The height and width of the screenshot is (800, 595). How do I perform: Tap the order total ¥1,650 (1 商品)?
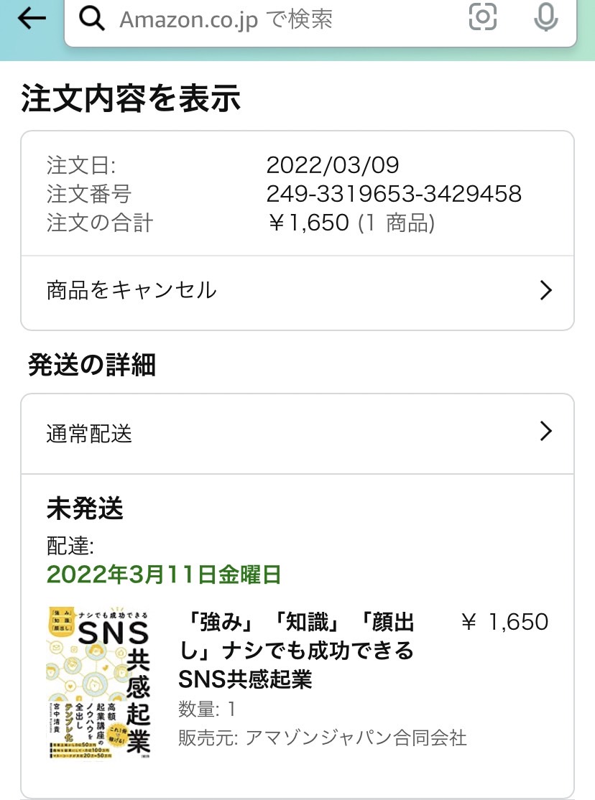point(351,223)
